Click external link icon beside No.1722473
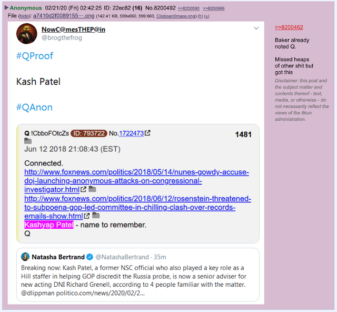This screenshot has width=337, height=312. 147,133
